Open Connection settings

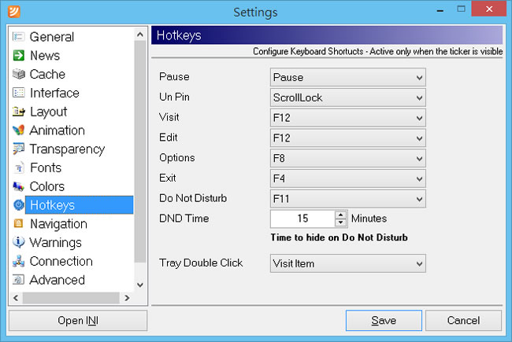[61, 262]
